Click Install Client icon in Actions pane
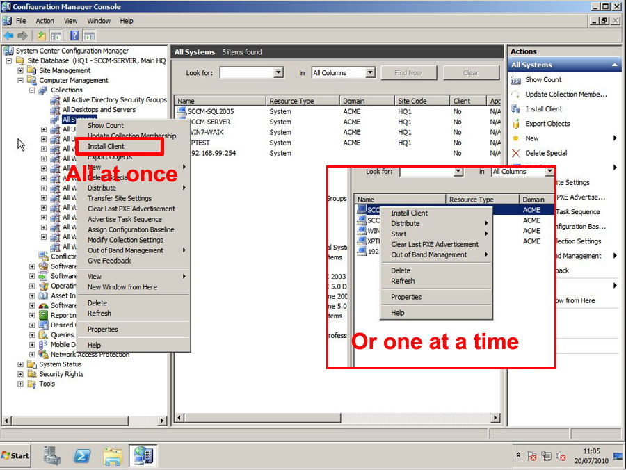 coord(516,109)
